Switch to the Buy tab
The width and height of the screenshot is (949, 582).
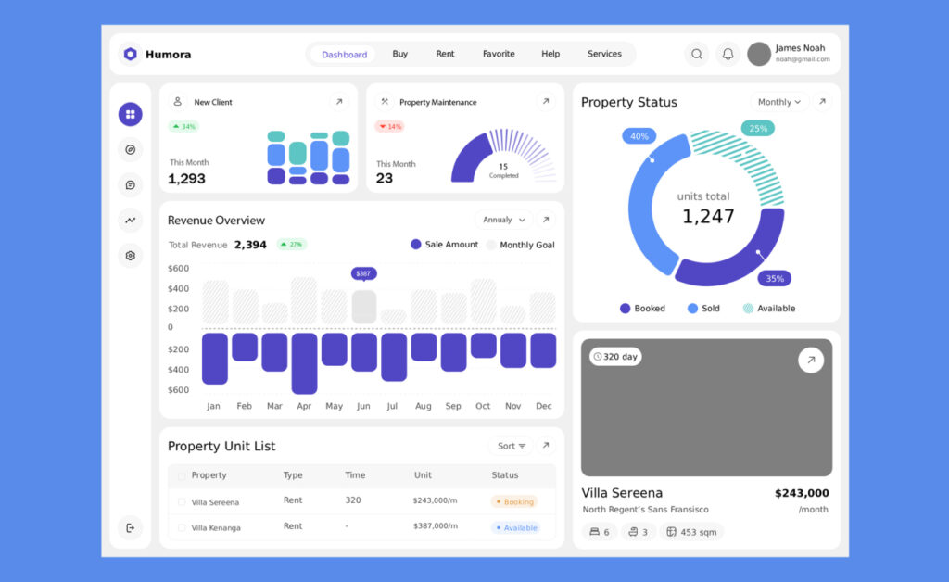coord(399,54)
